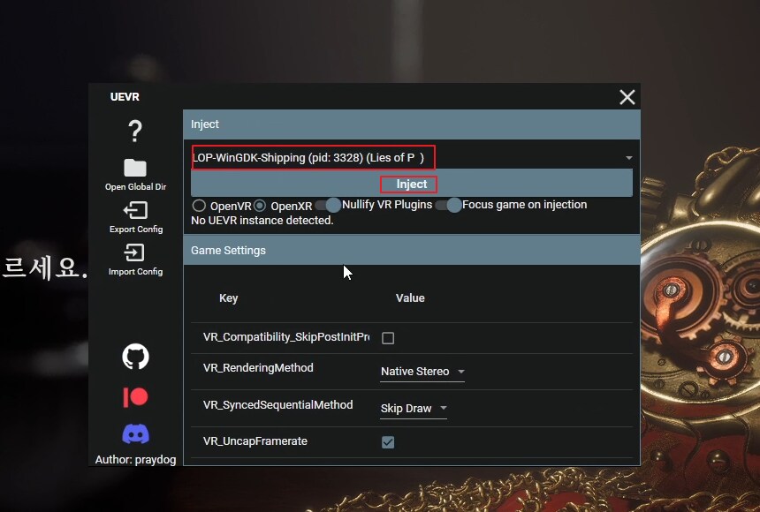Toggle Focus game on injection switch

pos(449,205)
